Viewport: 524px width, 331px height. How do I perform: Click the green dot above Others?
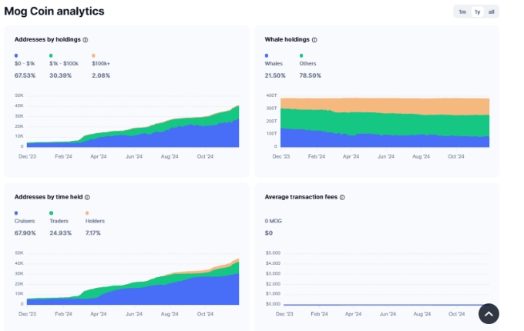click(301, 55)
